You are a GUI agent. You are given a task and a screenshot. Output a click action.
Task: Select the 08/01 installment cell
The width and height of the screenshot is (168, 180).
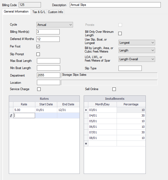pyautogui.click(x=102, y=138)
